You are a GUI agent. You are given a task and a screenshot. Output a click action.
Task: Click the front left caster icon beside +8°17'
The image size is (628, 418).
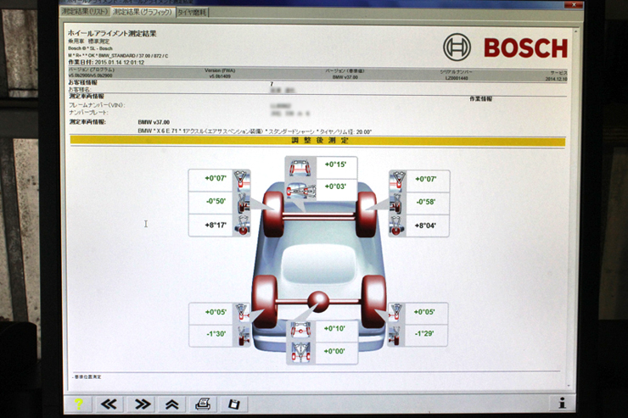click(243, 226)
